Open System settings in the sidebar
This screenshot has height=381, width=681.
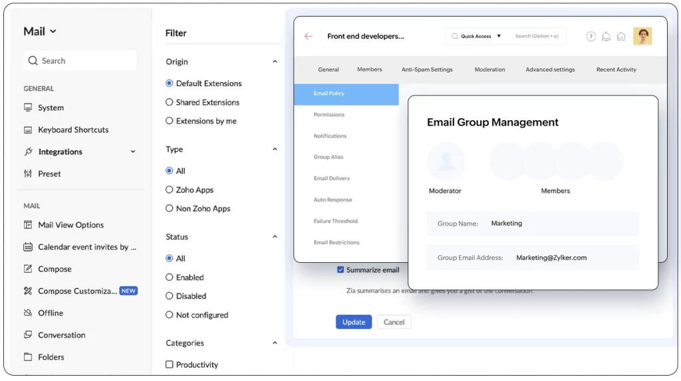click(51, 108)
